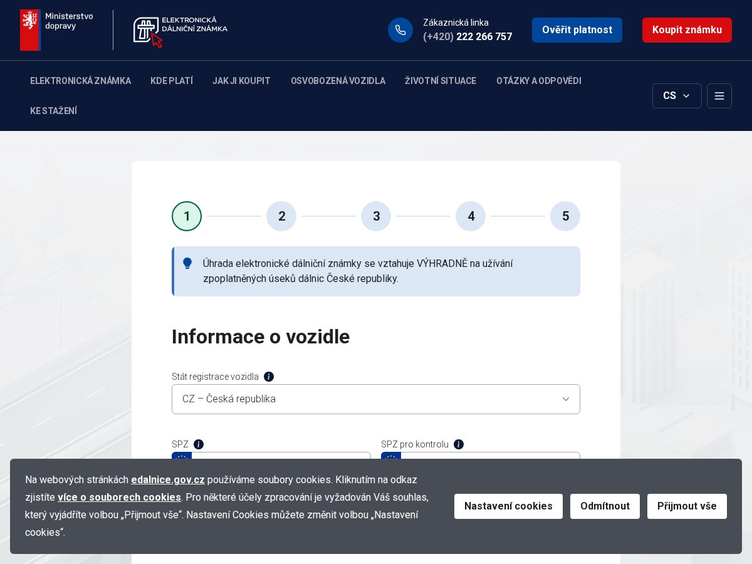Image resolution: width=752 pixels, height=564 pixels.
Task: Click the Zákaznická linka label
Action: coord(456,23)
